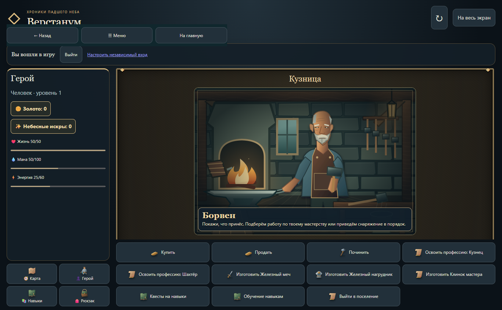Click the Энергия 25/60 energy bar
The image size is (502, 310).
(x=58, y=186)
